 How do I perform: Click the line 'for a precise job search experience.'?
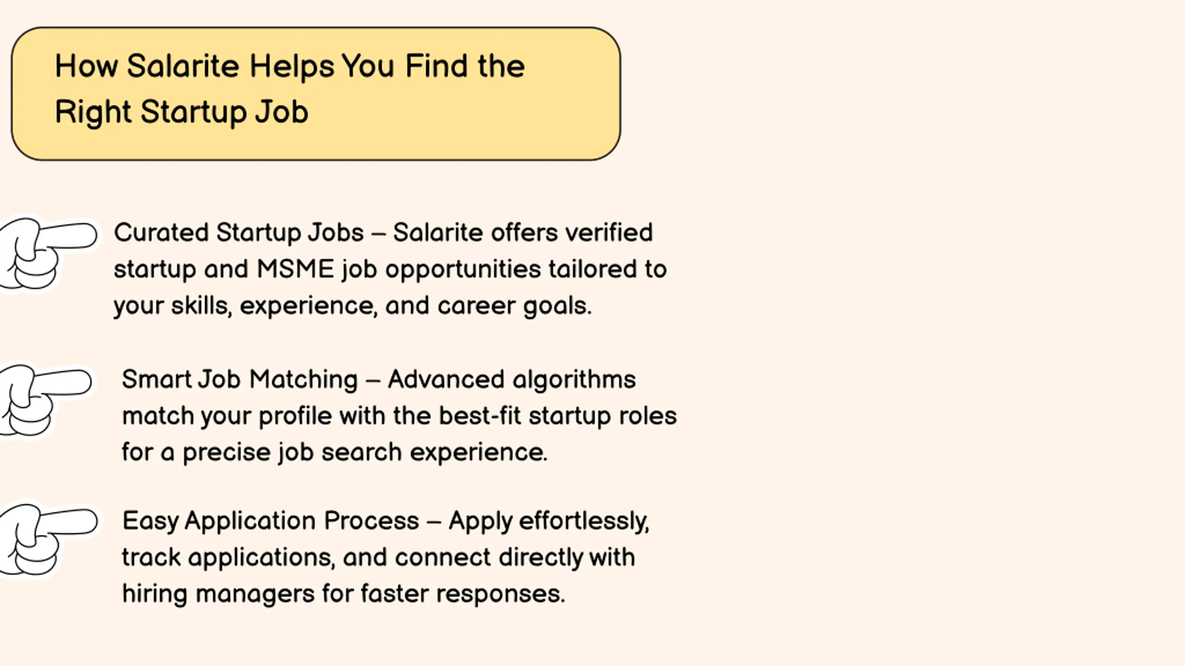click(x=335, y=452)
